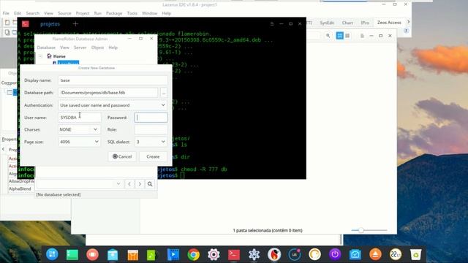Screen dimensions: 468x263
Task: Launch the blue movie player dock icon
Action: pos(173,255)
